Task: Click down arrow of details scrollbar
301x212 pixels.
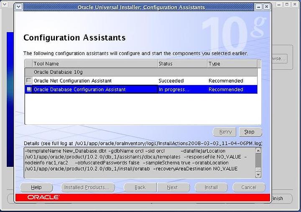Action: 258,174
